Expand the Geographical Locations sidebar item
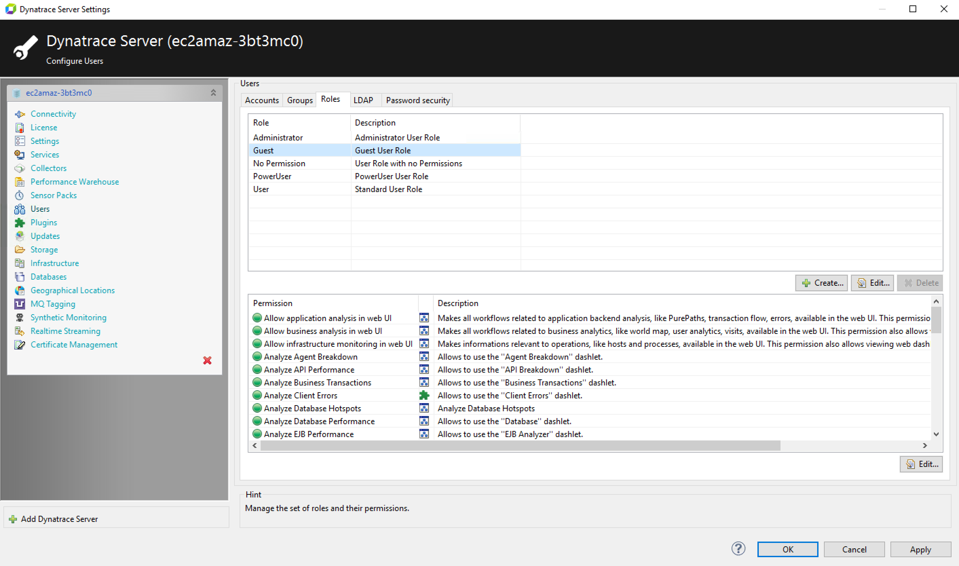Screen dimensions: 959x566 [x=72, y=290]
